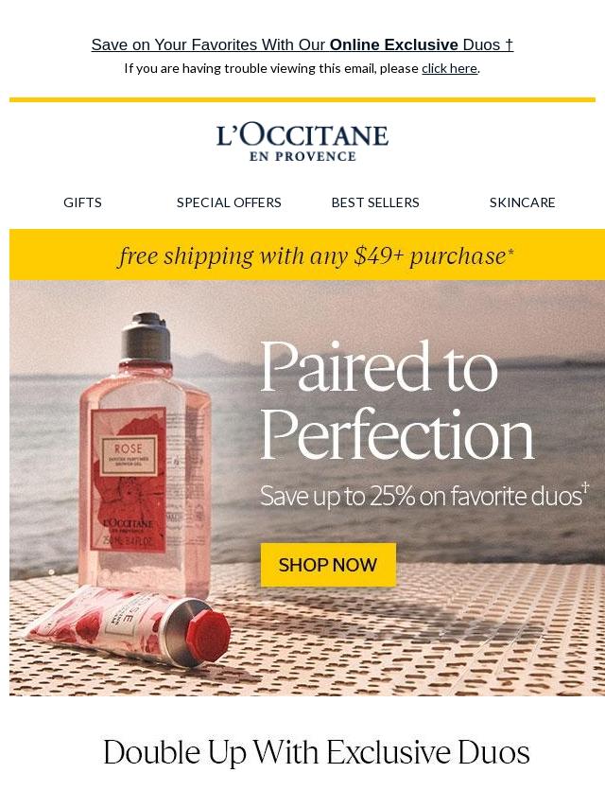Click the gray shower gel bottle cap
This screenshot has height=808, width=605.
point(147,339)
